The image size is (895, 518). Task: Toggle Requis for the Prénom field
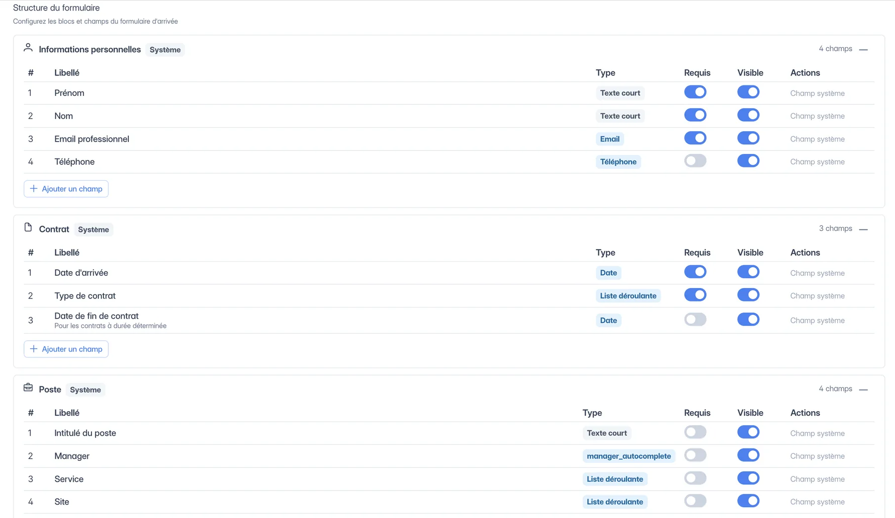click(695, 92)
